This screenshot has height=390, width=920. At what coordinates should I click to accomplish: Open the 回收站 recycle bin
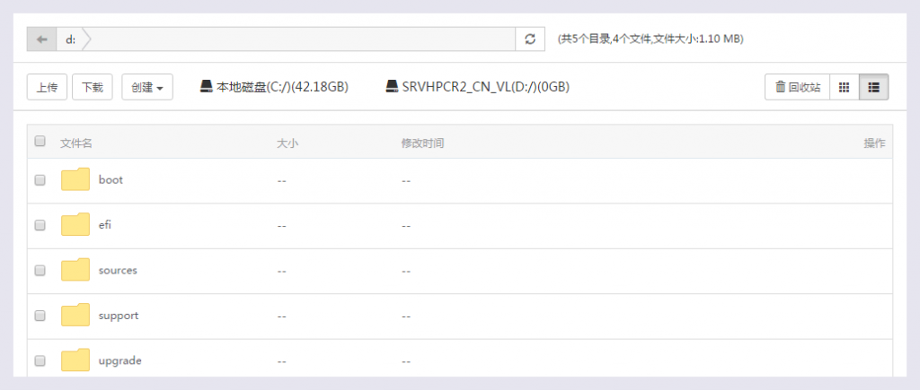[x=798, y=87]
